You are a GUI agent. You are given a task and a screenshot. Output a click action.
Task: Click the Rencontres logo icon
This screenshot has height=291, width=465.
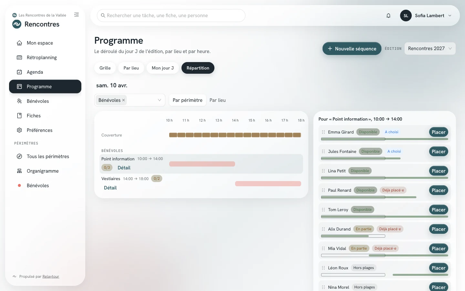tap(17, 24)
